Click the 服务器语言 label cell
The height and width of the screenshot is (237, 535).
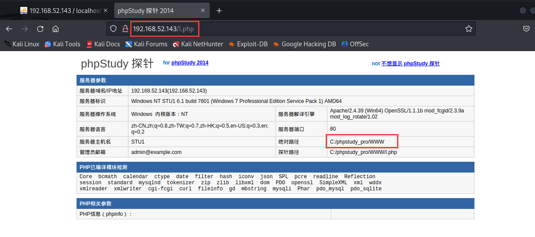pyautogui.click(x=102, y=129)
